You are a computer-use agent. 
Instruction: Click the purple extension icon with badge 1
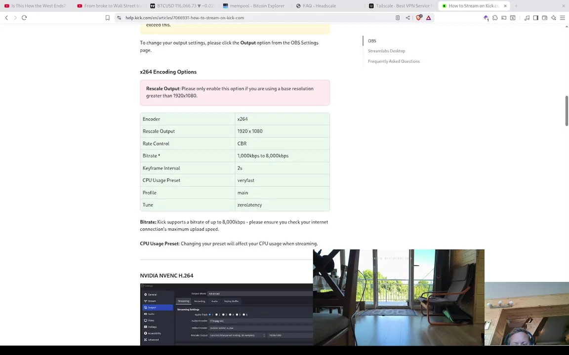click(x=486, y=18)
